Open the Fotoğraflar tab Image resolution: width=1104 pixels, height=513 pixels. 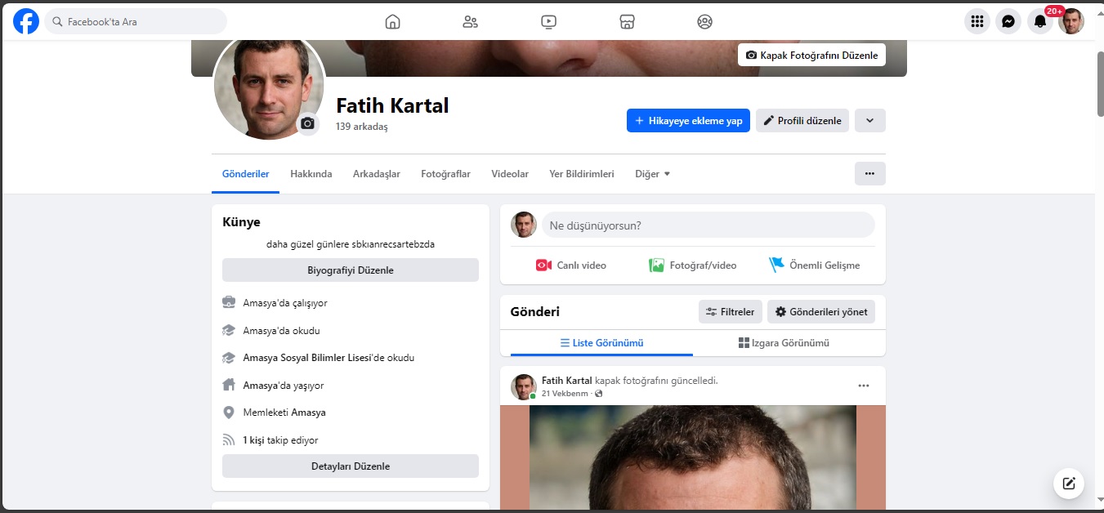[x=445, y=174]
